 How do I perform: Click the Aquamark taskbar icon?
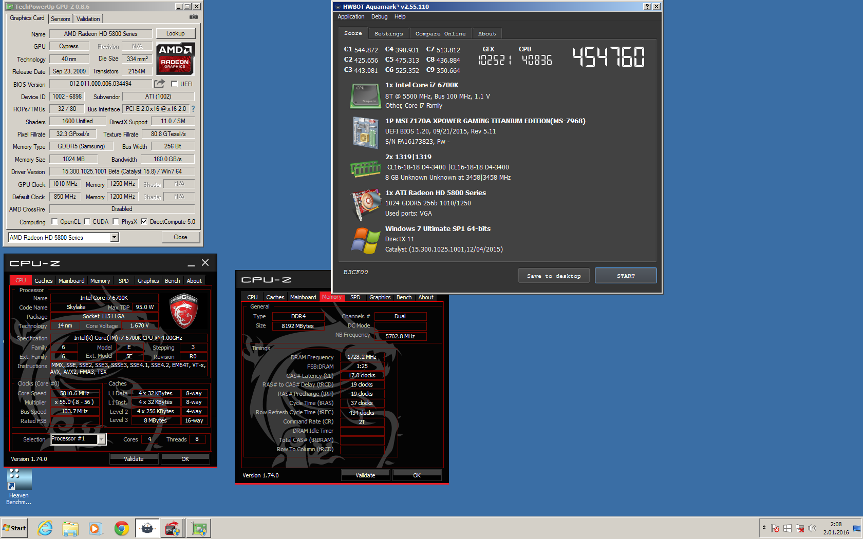click(147, 528)
